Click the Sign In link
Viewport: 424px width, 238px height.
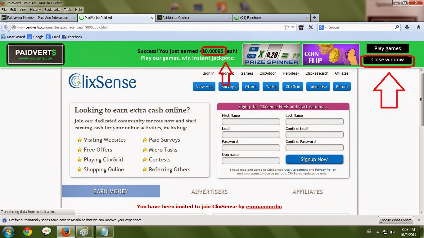209,73
